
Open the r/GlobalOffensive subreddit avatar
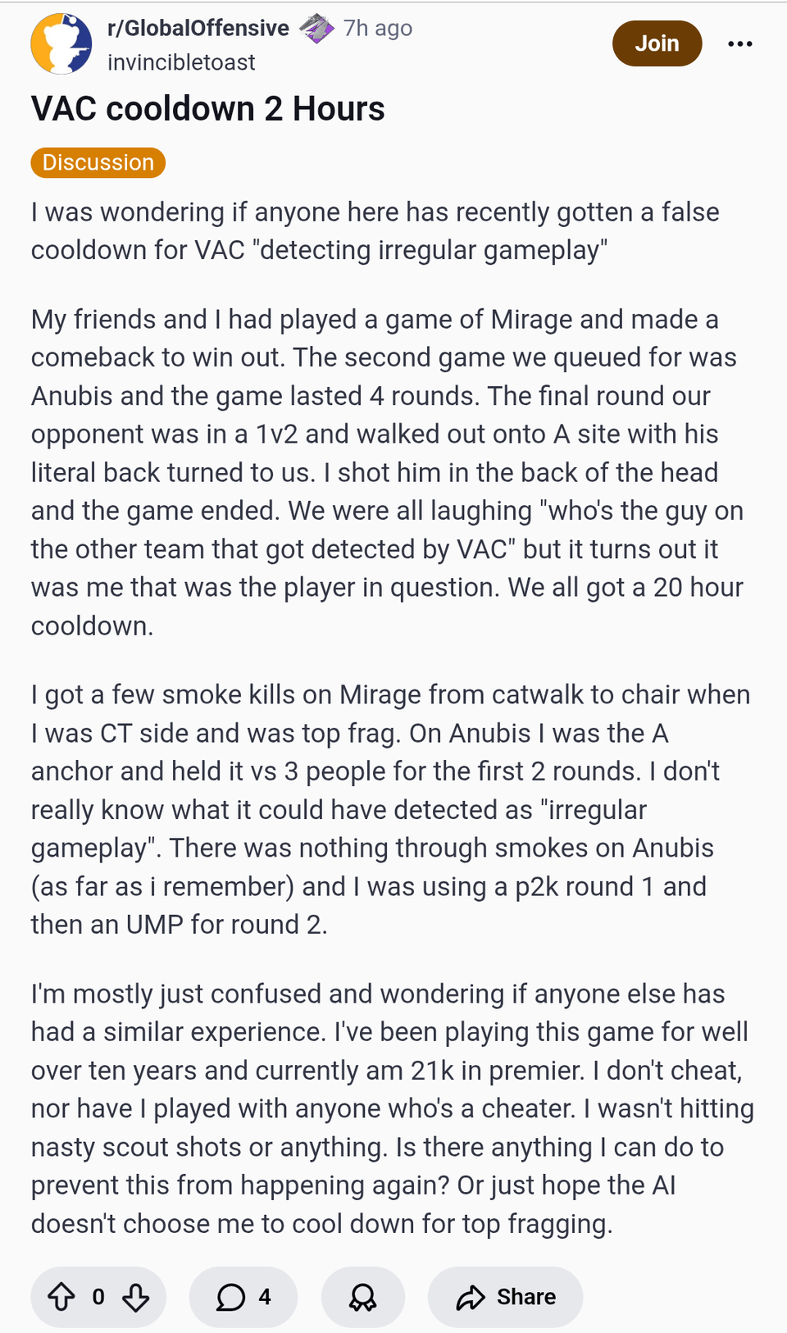pyautogui.click(x=61, y=43)
